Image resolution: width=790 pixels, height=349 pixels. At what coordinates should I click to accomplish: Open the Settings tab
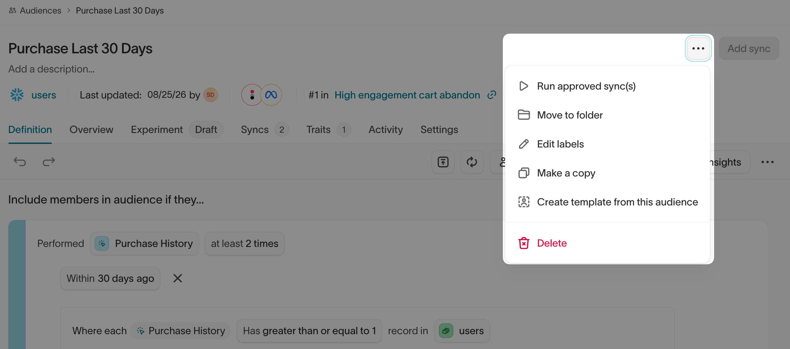click(439, 129)
